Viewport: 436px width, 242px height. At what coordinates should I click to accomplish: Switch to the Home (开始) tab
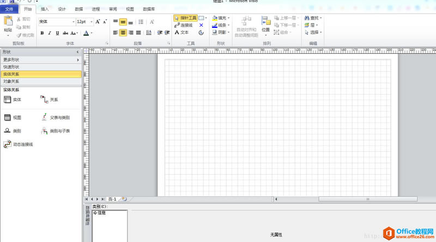pyautogui.click(x=28, y=9)
